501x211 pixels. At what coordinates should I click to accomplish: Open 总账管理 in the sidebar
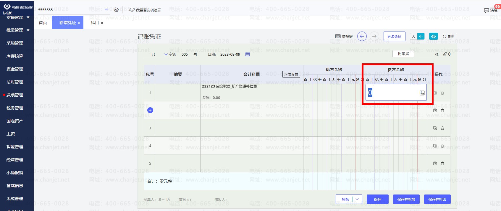pos(15,82)
